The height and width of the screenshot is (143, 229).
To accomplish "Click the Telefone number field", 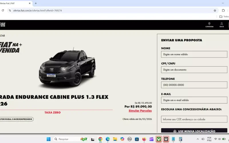I will click(x=194, y=85).
